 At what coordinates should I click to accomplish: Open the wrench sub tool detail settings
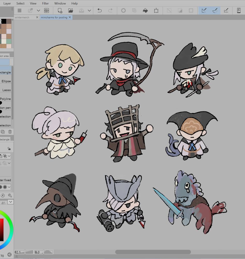(x=10, y=196)
